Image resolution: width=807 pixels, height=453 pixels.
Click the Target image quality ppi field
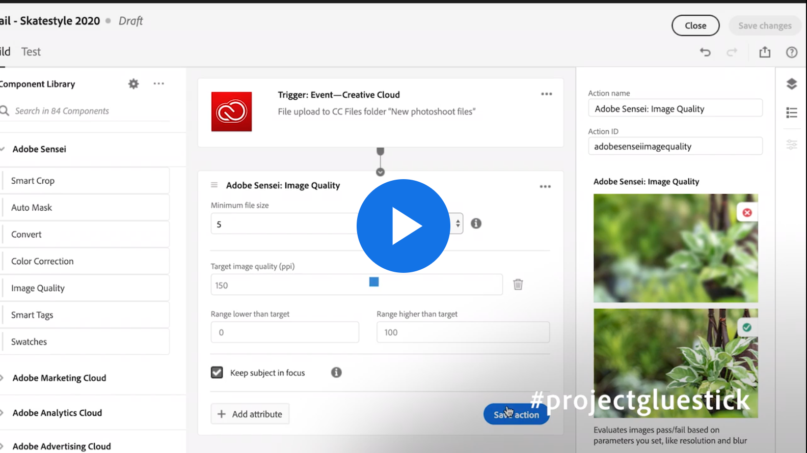(x=357, y=285)
